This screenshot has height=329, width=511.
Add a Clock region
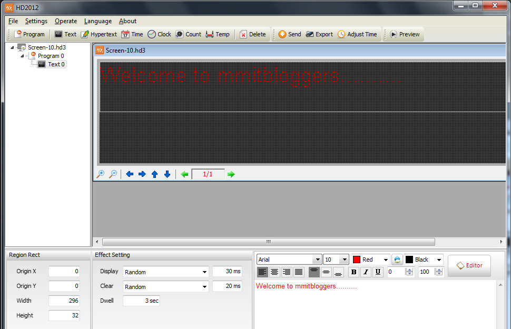pyautogui.click(x=160, y=34)
